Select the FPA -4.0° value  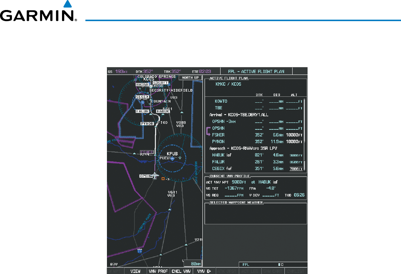tap(271, 188)
